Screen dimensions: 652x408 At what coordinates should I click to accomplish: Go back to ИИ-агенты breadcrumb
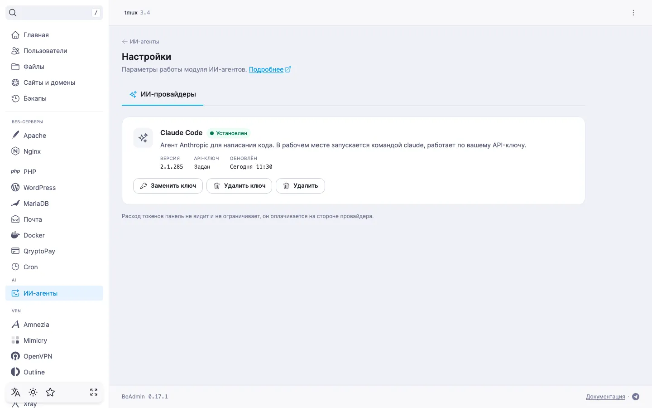pos(140,42)
